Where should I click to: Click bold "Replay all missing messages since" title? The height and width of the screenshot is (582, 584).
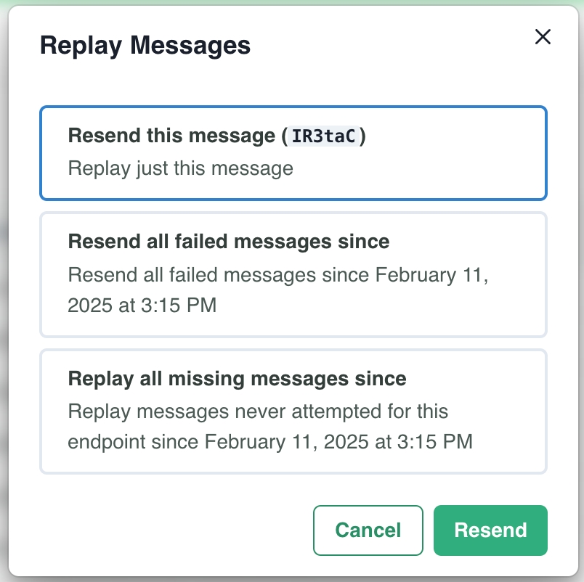click(237, 378)
